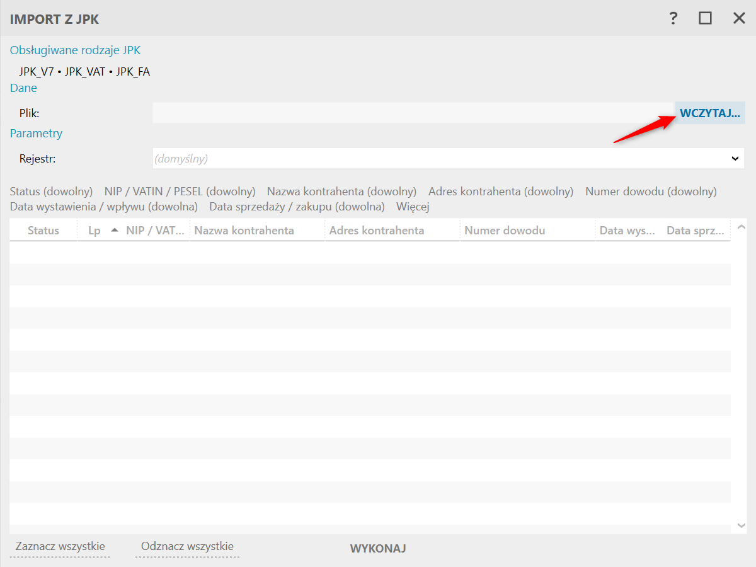Sort by Data wys... column header
Screen dimensions: 756x567
(x=627, y=231)
